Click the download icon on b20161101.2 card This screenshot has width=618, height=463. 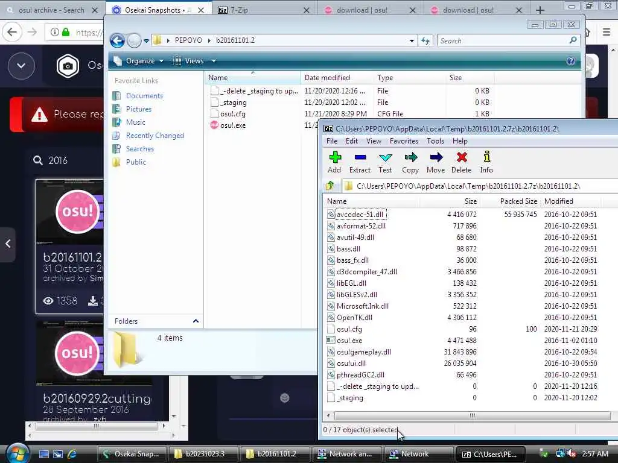[93, 301]
